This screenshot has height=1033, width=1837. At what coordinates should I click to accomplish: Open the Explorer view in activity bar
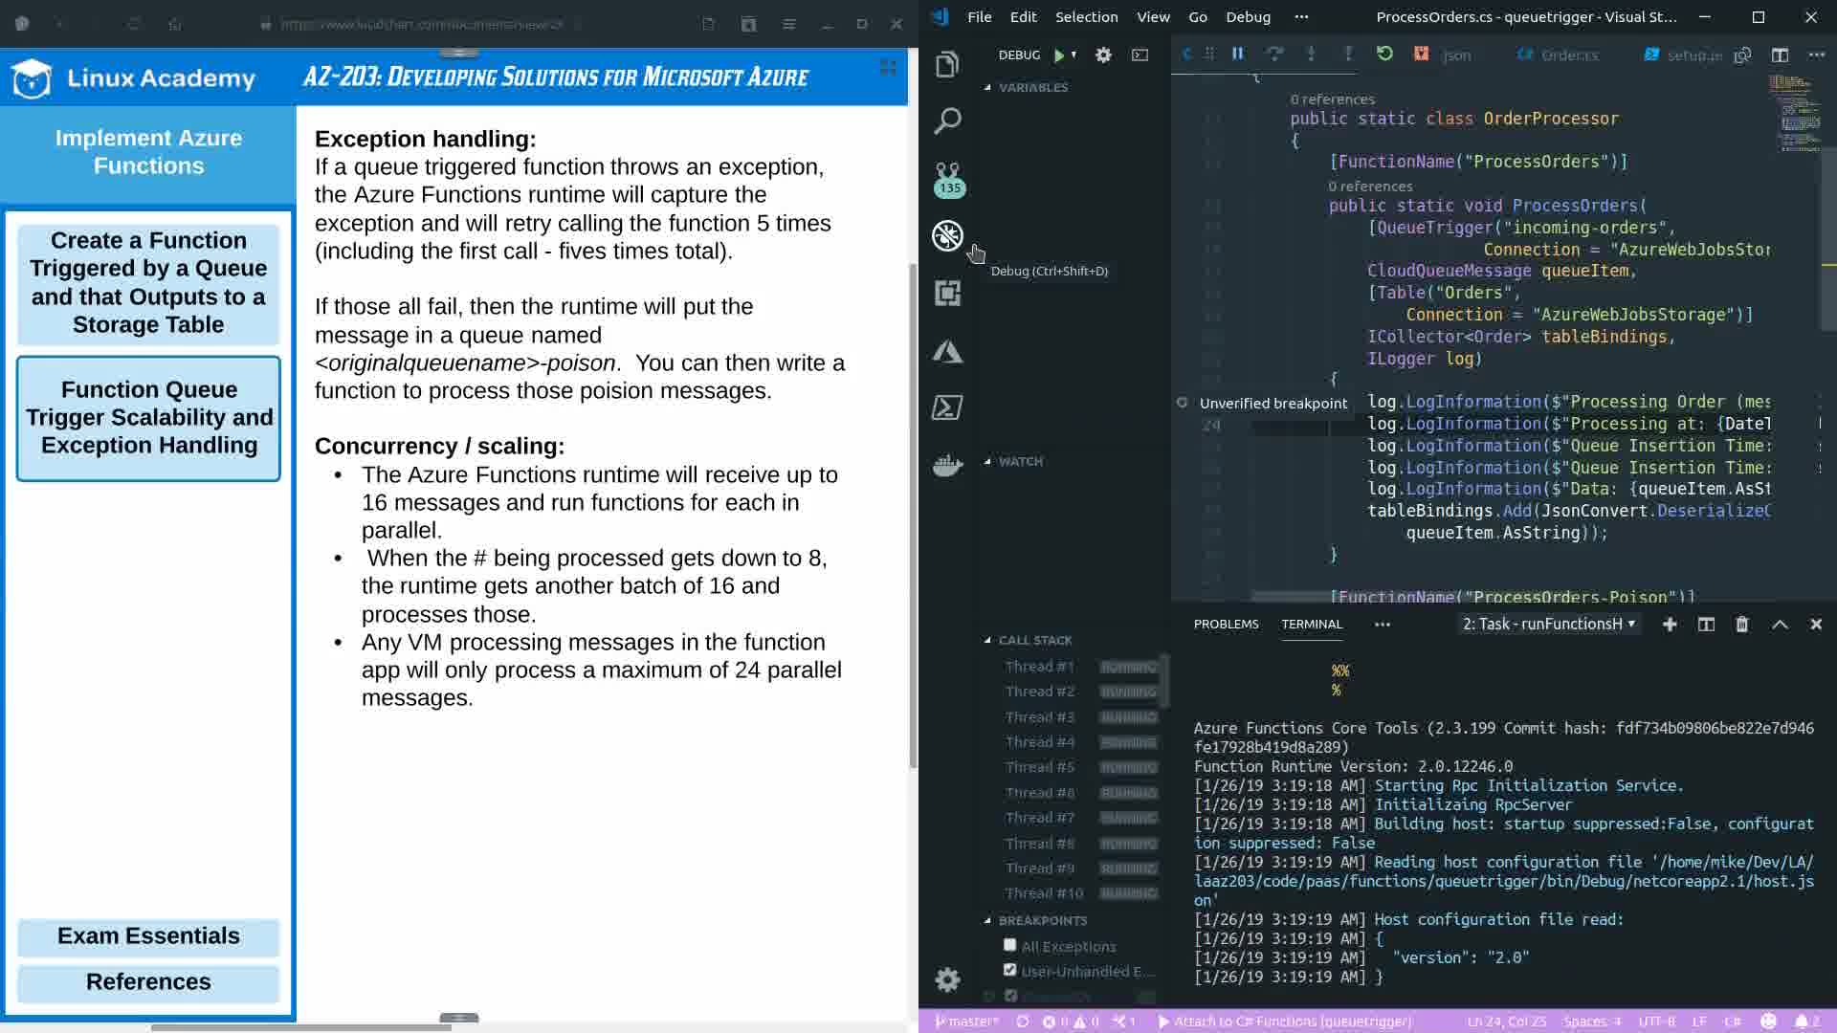click(947, 64)
